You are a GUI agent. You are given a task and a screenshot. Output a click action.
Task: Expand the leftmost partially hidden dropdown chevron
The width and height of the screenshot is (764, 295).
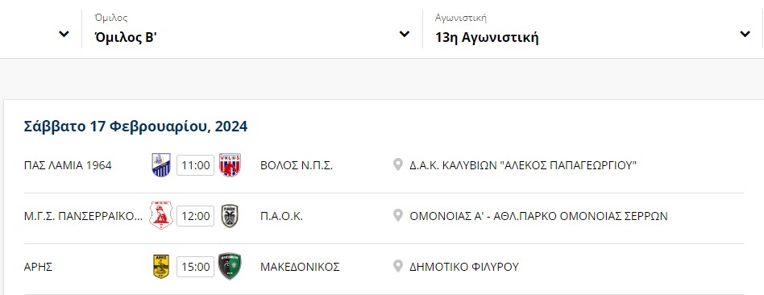pyautogui.click(x=64, y=34)
